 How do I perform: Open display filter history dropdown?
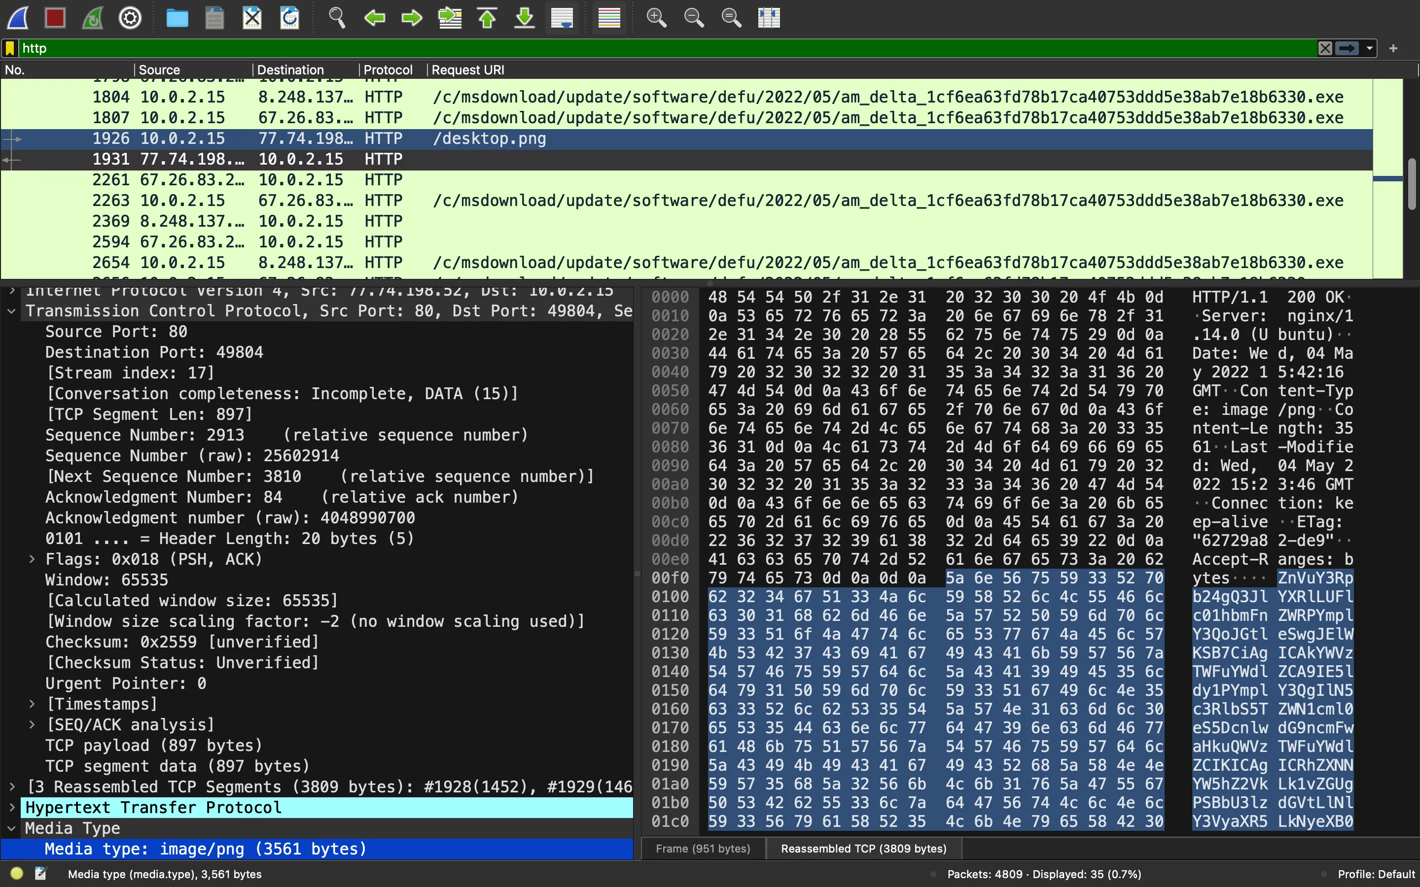pos(1370,48)
